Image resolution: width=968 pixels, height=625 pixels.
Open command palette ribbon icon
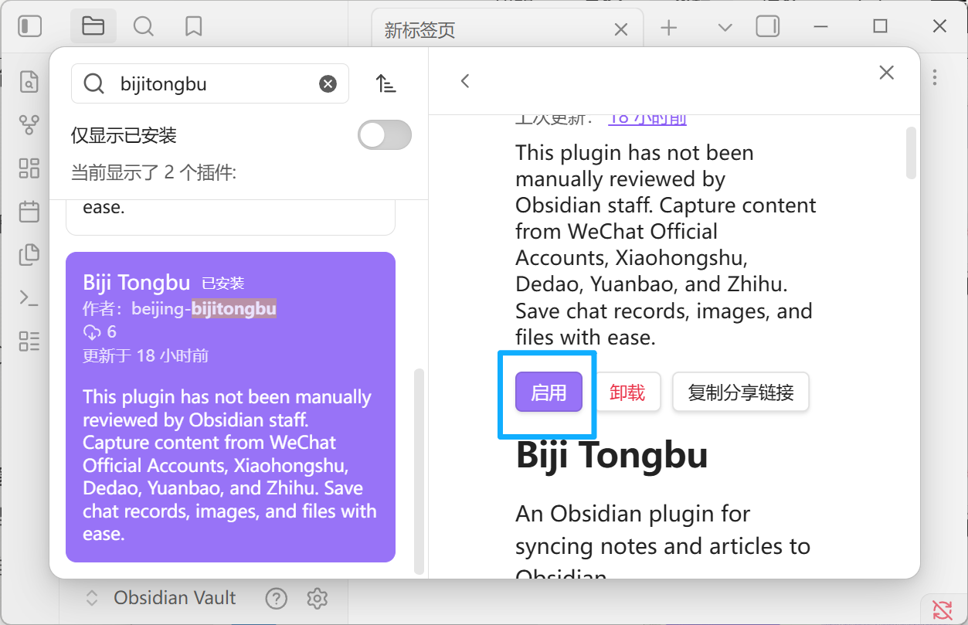[x=29, y=297]
